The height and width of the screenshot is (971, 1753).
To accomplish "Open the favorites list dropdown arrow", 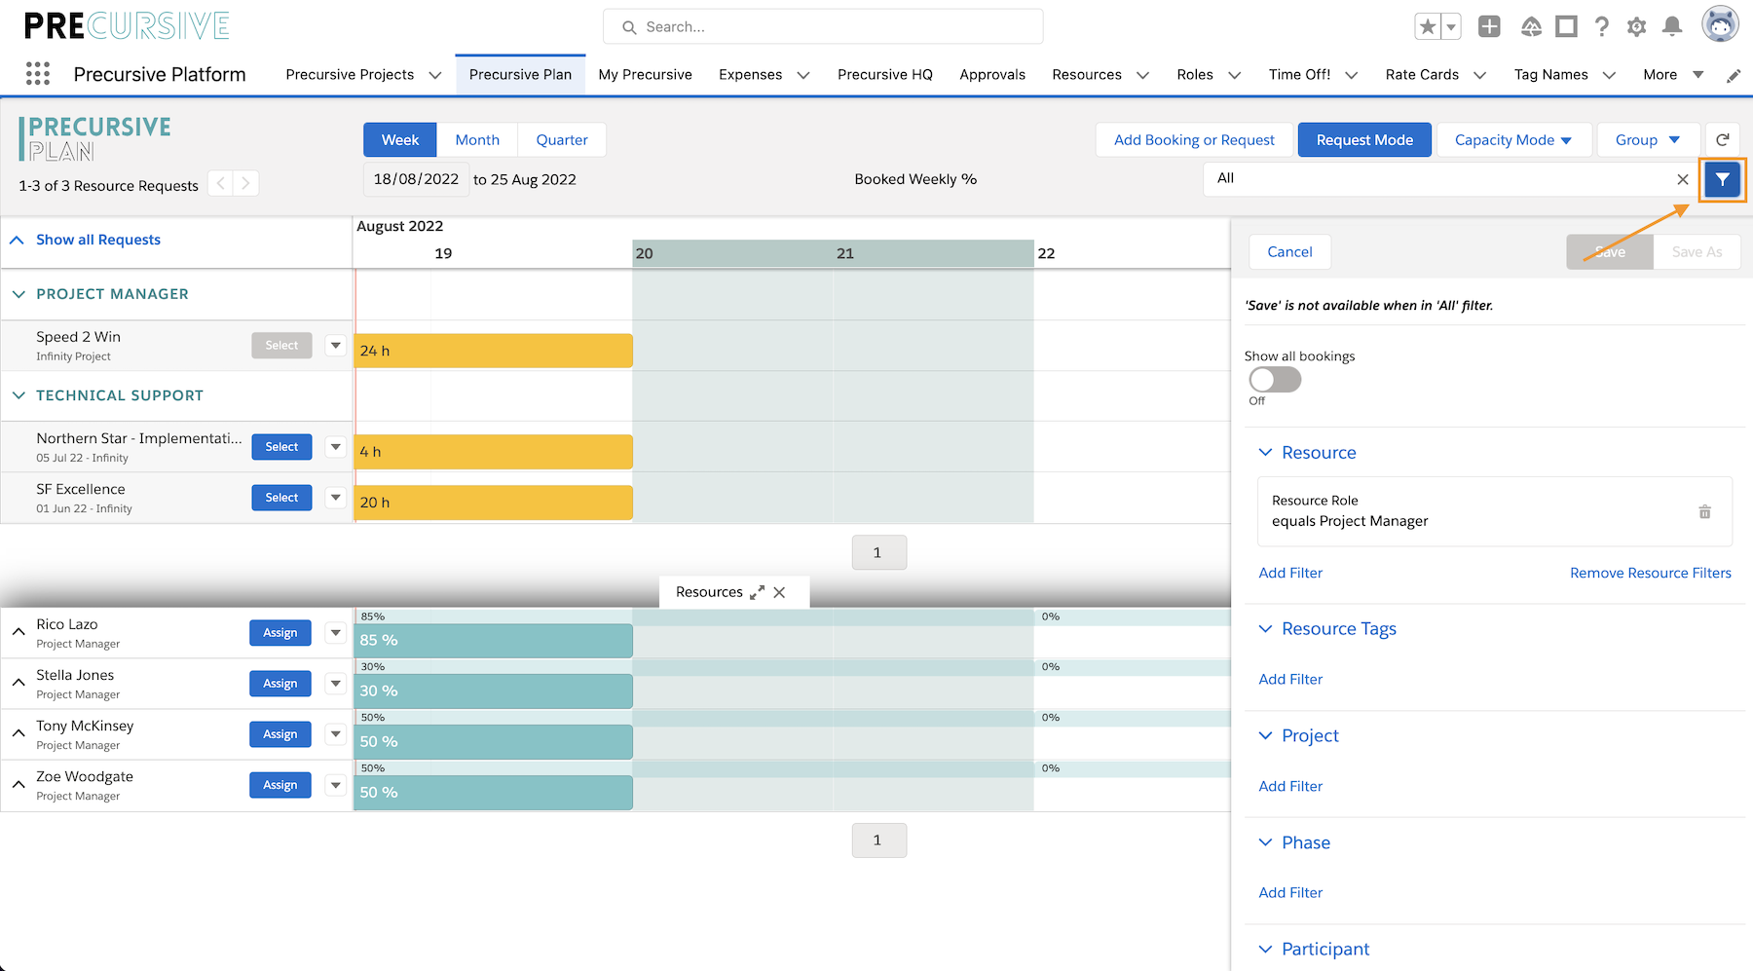I will tap(1451, 27).
